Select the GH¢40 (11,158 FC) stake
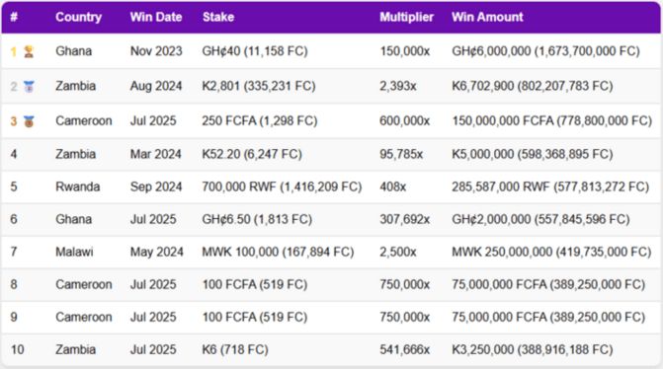 (255, 51)
